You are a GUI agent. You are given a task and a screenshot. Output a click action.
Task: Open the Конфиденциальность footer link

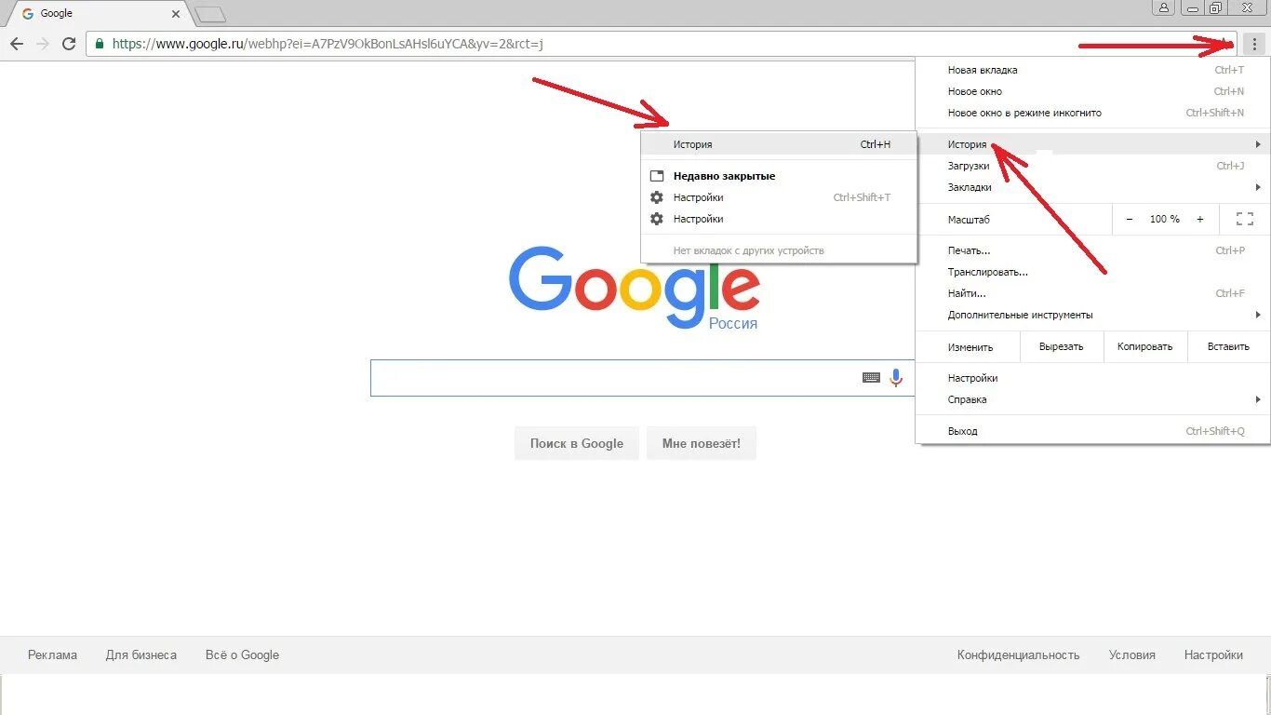1019,654
